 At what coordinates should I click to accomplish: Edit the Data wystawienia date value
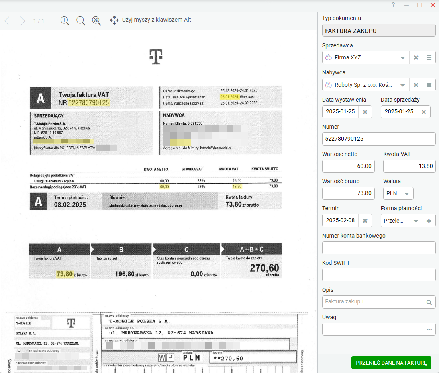(x=341, y=111)
